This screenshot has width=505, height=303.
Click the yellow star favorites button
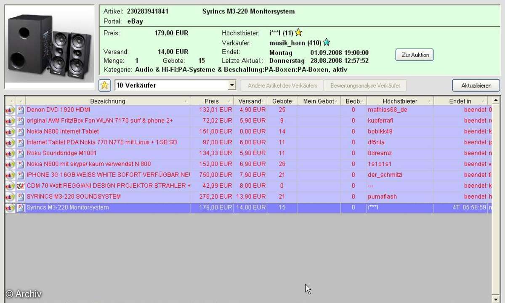tap(105, 85)
